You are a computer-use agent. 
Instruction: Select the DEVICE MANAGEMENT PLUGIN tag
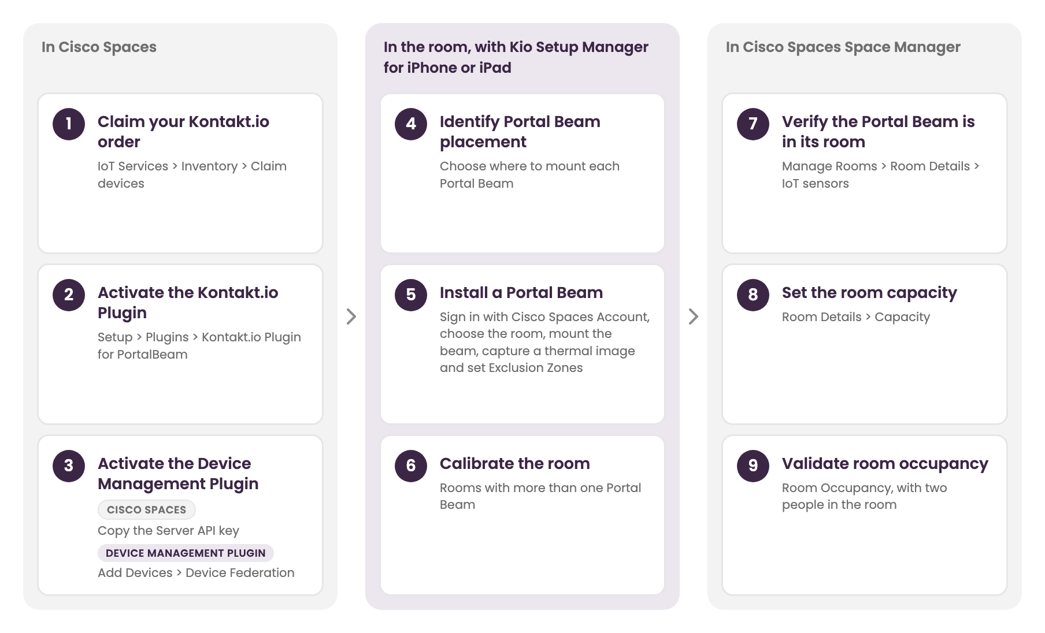(186, 553)
